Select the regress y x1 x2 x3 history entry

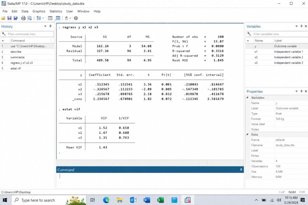point(27,63)
